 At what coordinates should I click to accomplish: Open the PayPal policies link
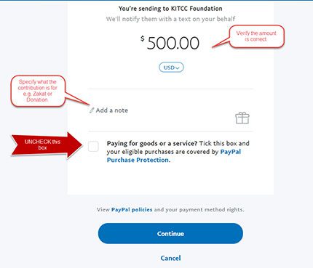coord(132,210)
